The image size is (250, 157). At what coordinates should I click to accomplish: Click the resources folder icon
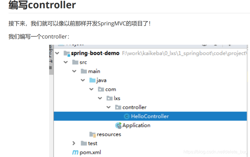(x=93, y=134)
